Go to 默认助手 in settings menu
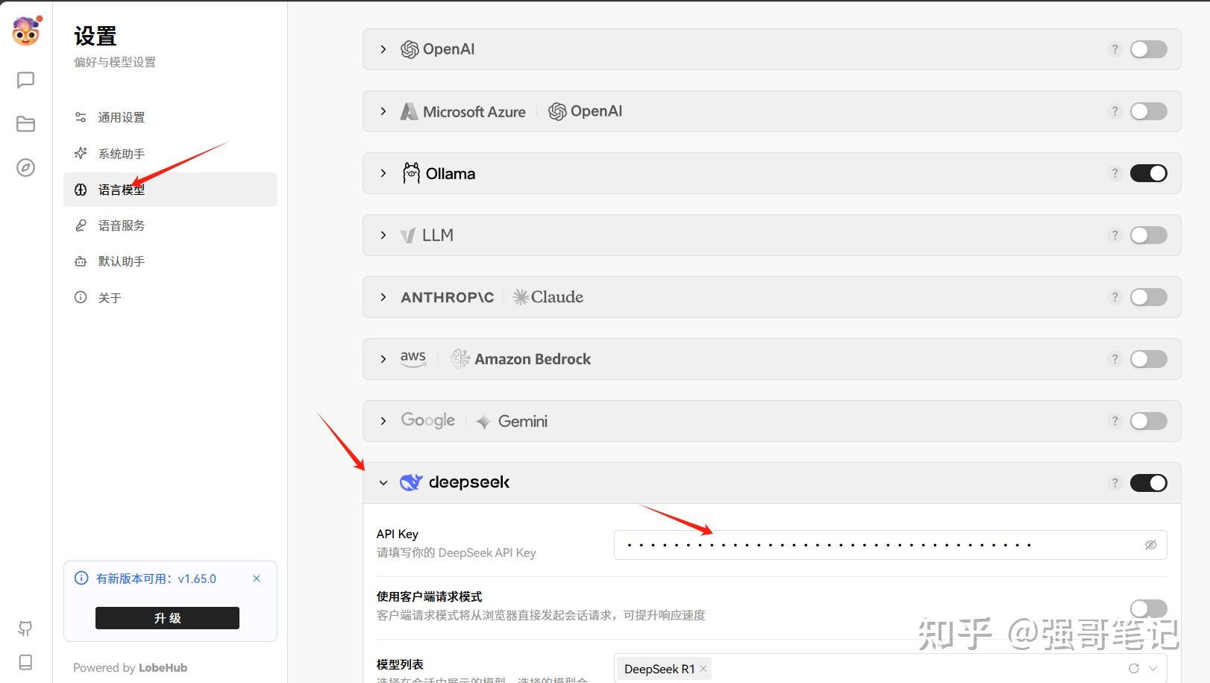Screen dimensions: 1210x683 pos(170,261)
